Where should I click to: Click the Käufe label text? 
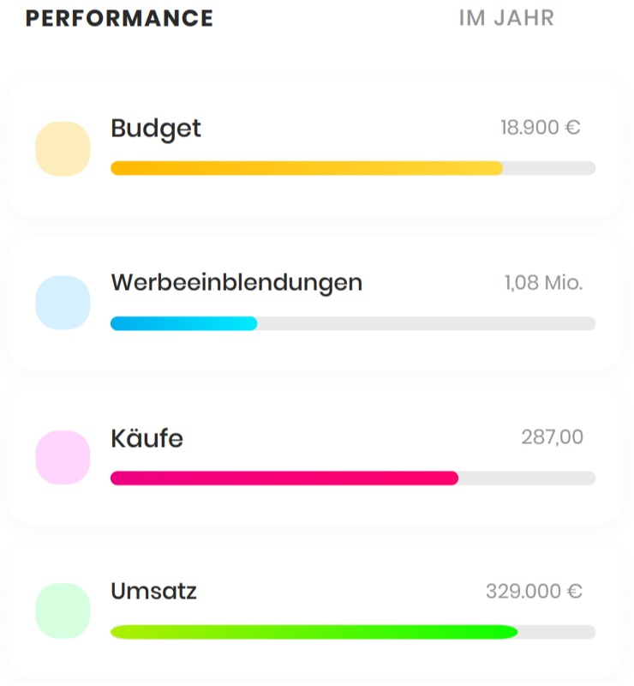point(147,437)
